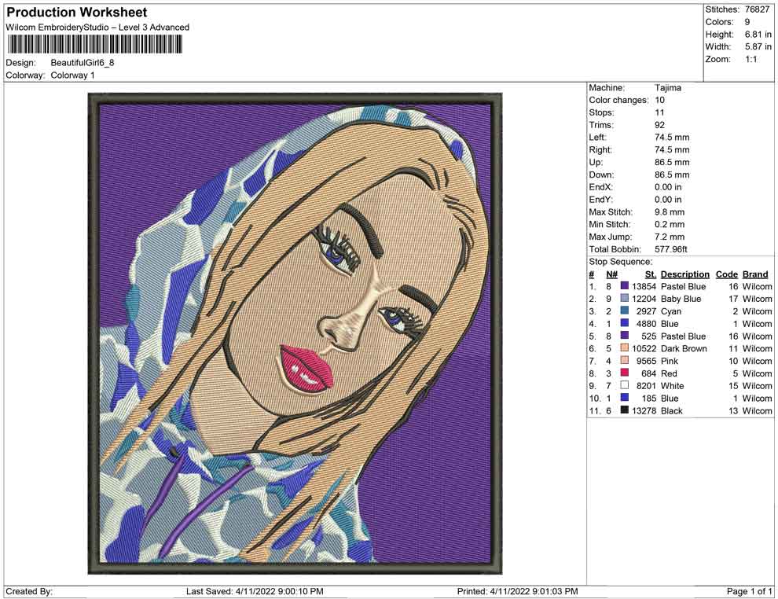This screenshot has height=599, width=778.
Task: Click the White thread color swatch
Action: pyautogui.click(x=625, y=386)
